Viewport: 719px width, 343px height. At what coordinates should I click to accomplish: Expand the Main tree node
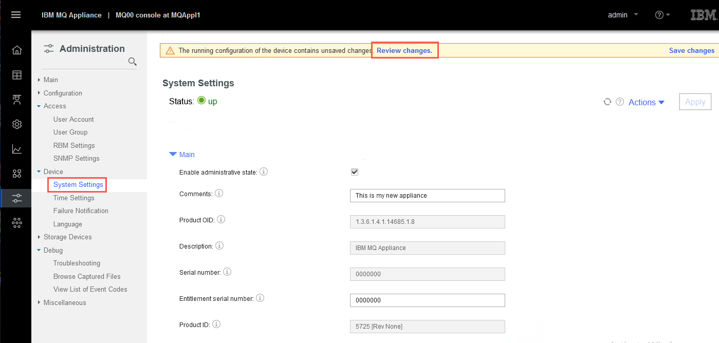tap(39, 80)
